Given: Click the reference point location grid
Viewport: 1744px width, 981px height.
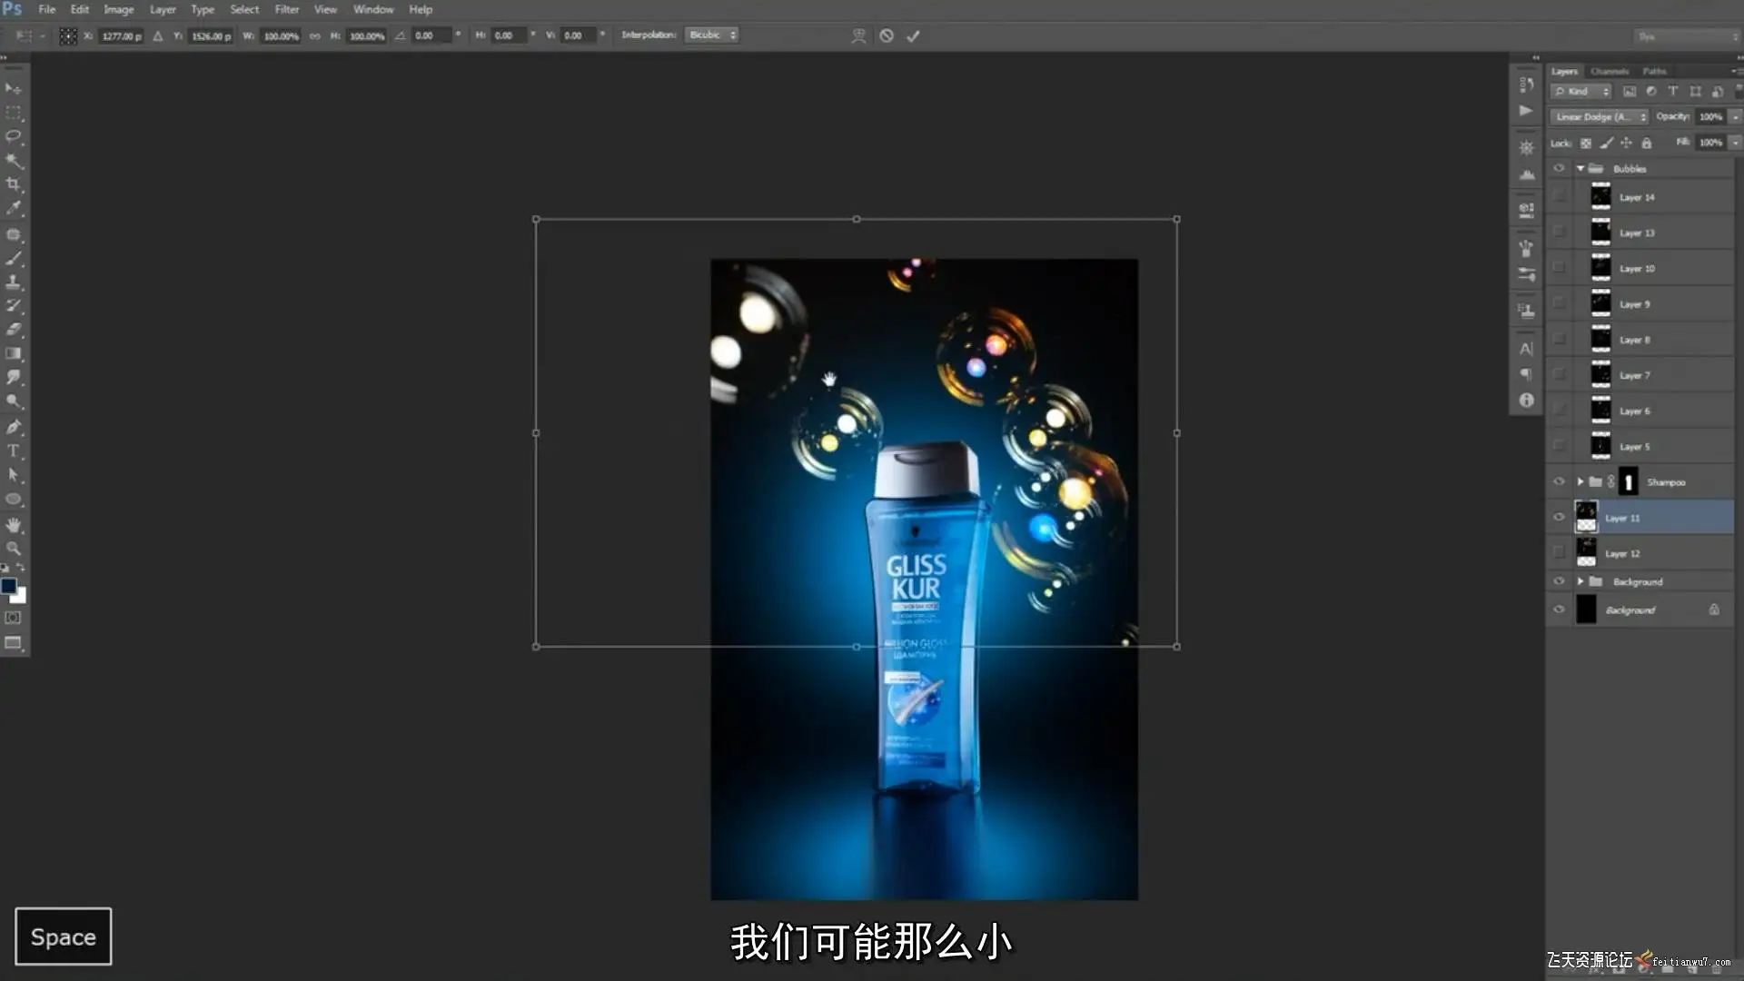Looking at the screenshot, I should pyautogui.click(x=67, y=36).
